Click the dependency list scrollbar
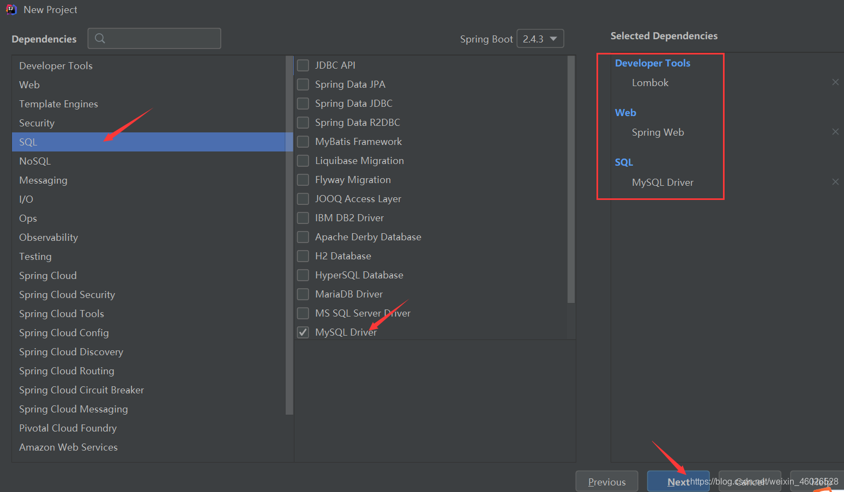The height and width of the screenshot is (492, 844). point(571,179)
